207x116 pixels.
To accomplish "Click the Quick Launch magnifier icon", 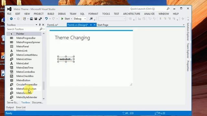I will 168,9.
